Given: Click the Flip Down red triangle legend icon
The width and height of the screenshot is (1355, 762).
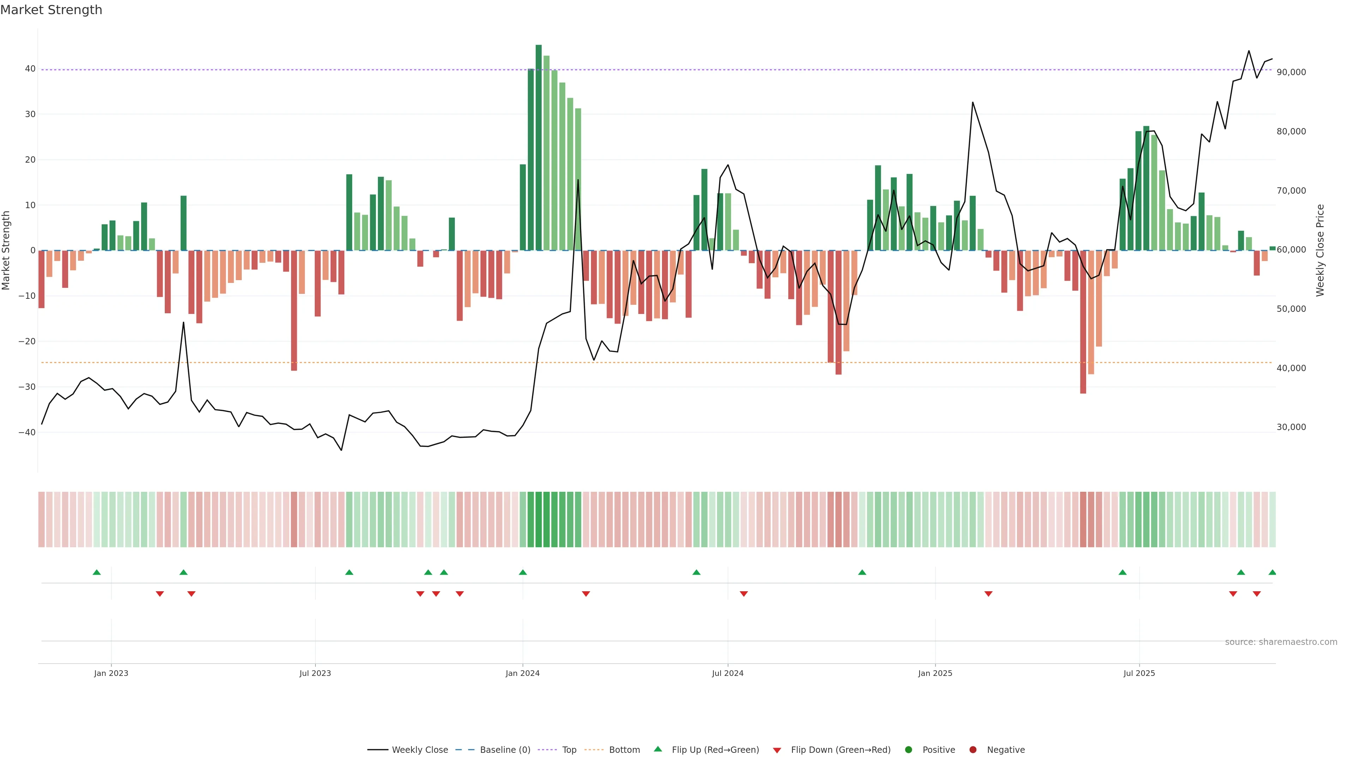Looking at the screenshot, I should (x=777, y=750).
